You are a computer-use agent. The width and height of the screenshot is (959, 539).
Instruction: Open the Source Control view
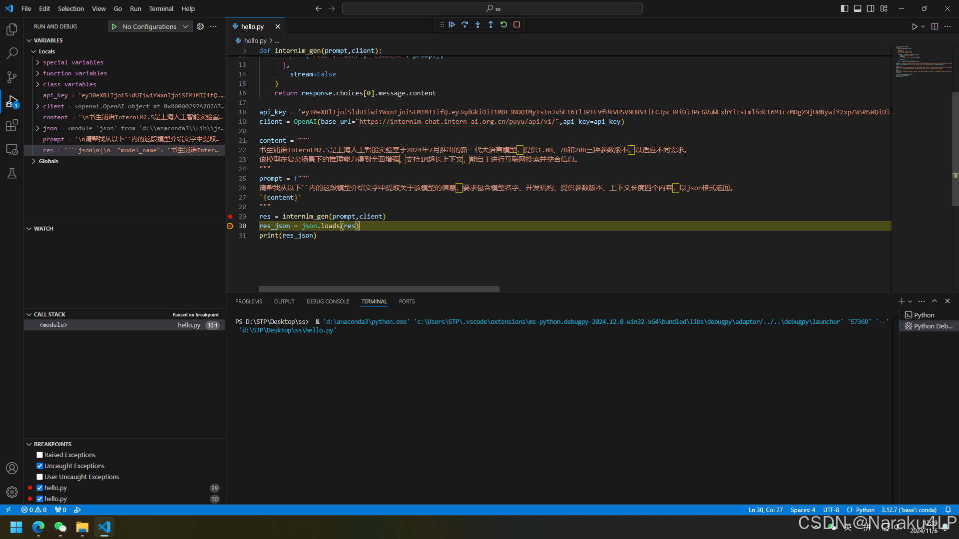12,77
